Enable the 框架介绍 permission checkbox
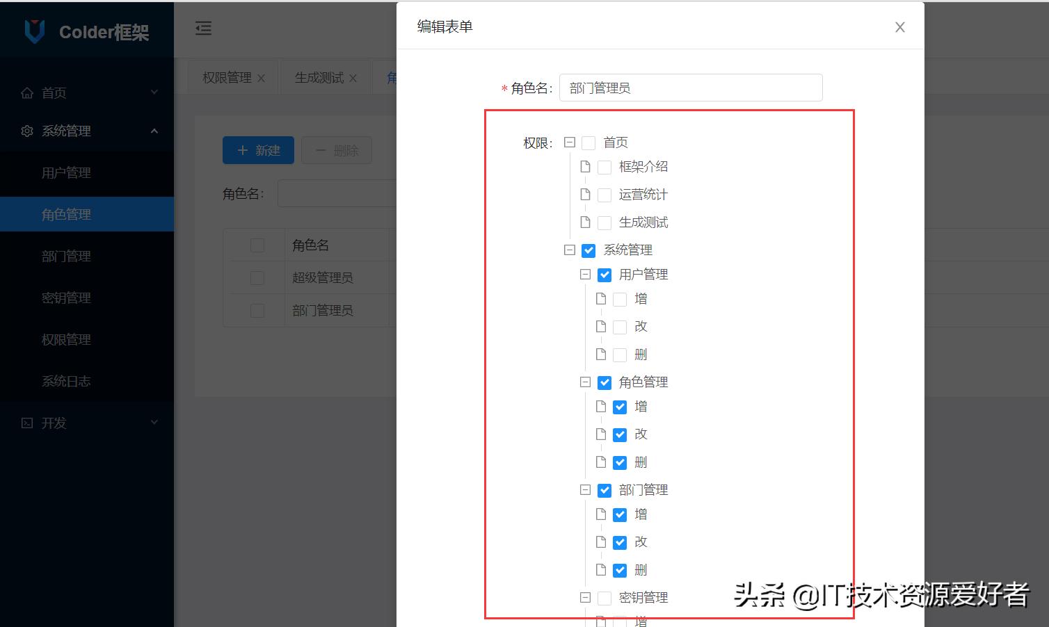1049x627 pixels. (x=604, y=166)
